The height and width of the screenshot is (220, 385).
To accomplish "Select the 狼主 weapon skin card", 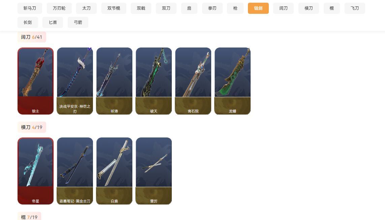I will coord(36,81).
